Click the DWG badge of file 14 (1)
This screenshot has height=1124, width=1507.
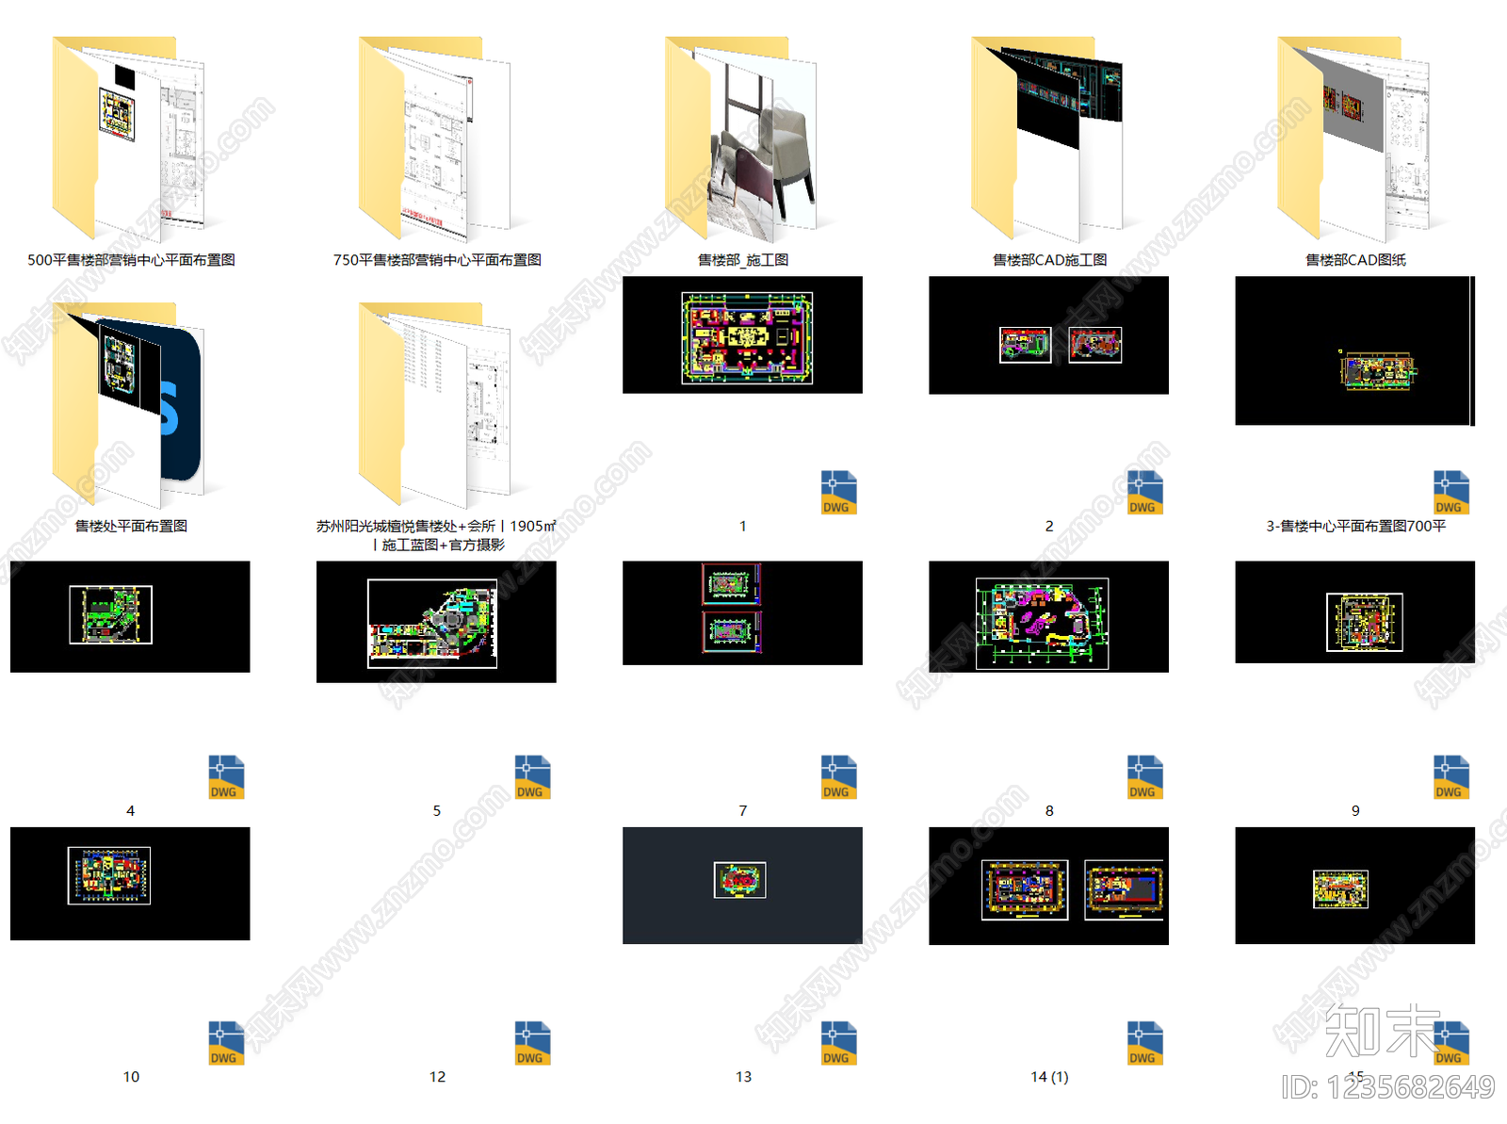point(1144,1043)
